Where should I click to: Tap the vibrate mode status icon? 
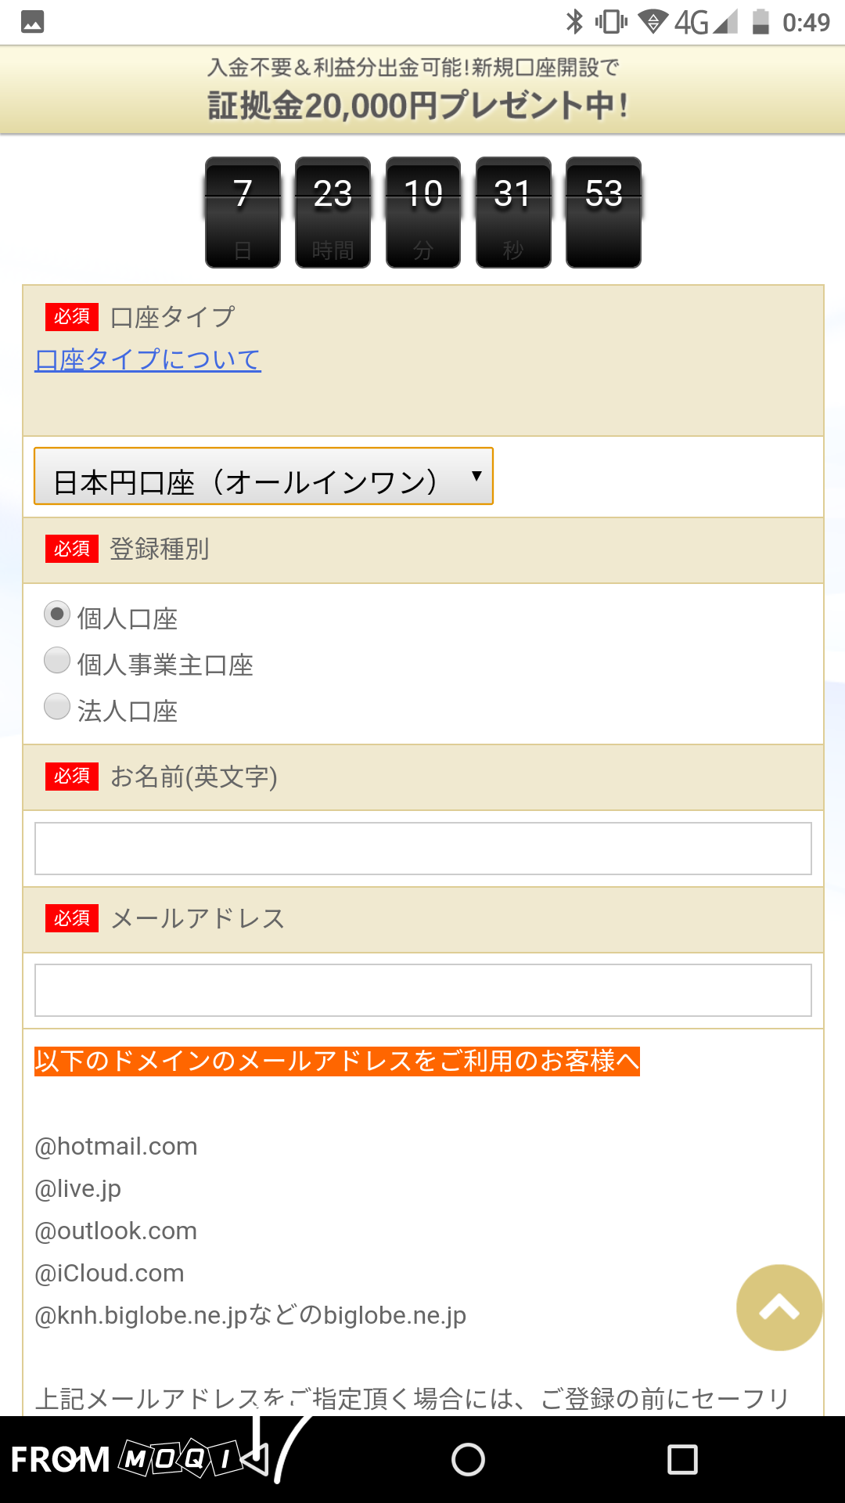coord(611,22)
